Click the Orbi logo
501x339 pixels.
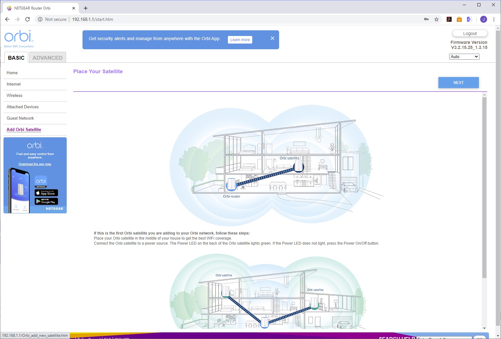(x=19, y=39)
